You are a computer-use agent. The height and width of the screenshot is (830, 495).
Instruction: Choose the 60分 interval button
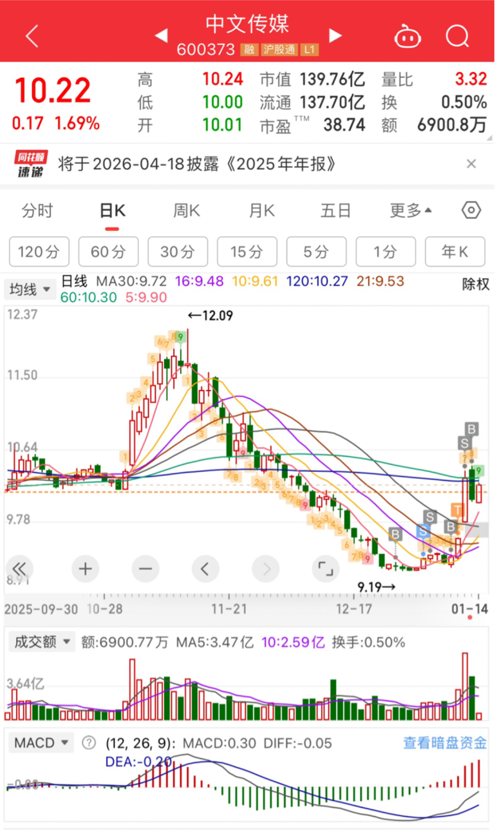[x=108, y=252]
